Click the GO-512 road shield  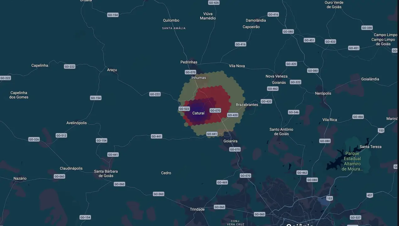coord(61,136)
